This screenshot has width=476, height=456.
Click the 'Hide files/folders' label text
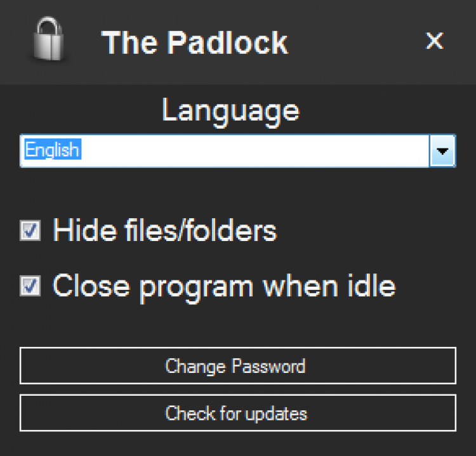click(x=165, y=230)
